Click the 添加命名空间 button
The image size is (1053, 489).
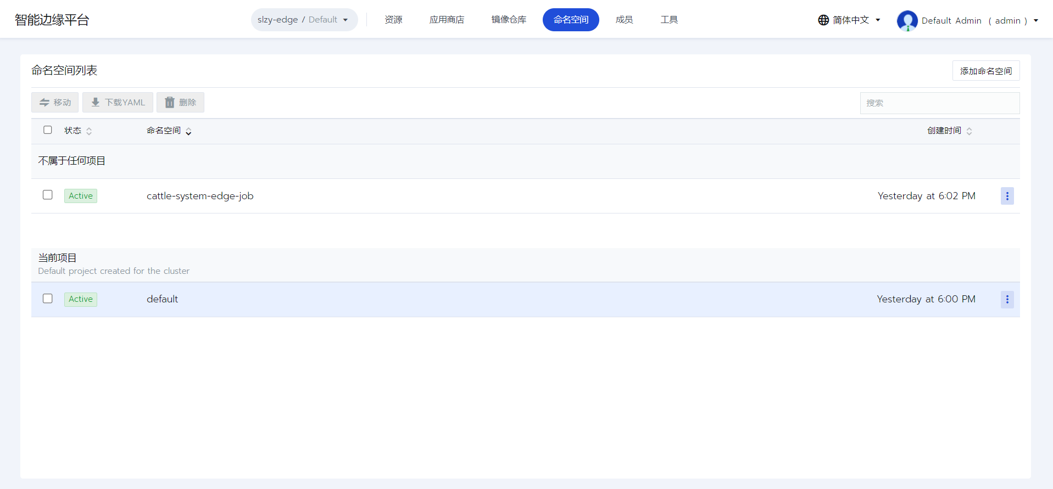[985, 71]
